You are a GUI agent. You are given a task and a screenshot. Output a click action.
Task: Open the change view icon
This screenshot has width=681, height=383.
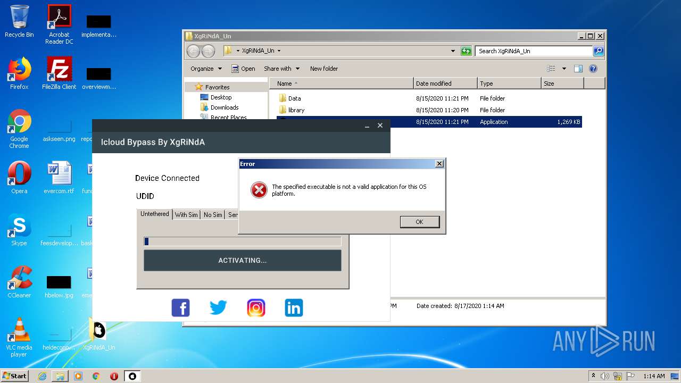(x=551, y=69)
